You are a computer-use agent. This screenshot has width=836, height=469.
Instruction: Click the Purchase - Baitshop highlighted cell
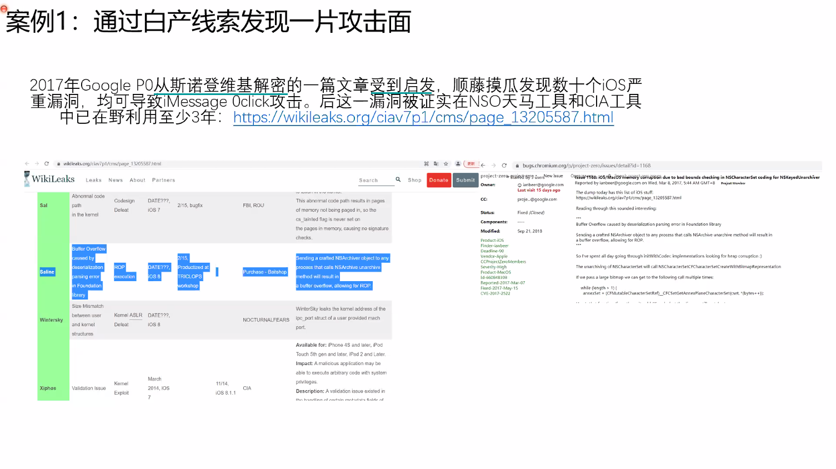coord(265,272)
